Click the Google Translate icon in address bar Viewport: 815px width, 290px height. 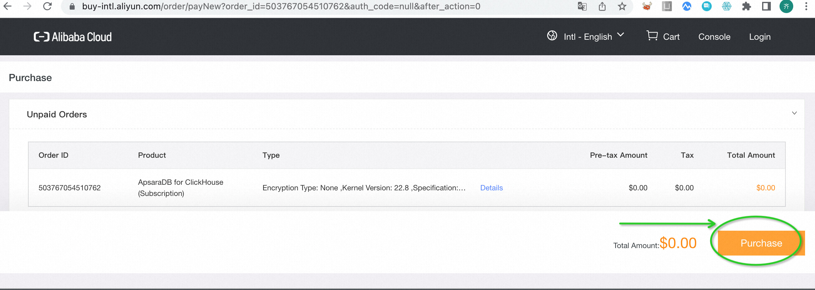tap(582, 6)
